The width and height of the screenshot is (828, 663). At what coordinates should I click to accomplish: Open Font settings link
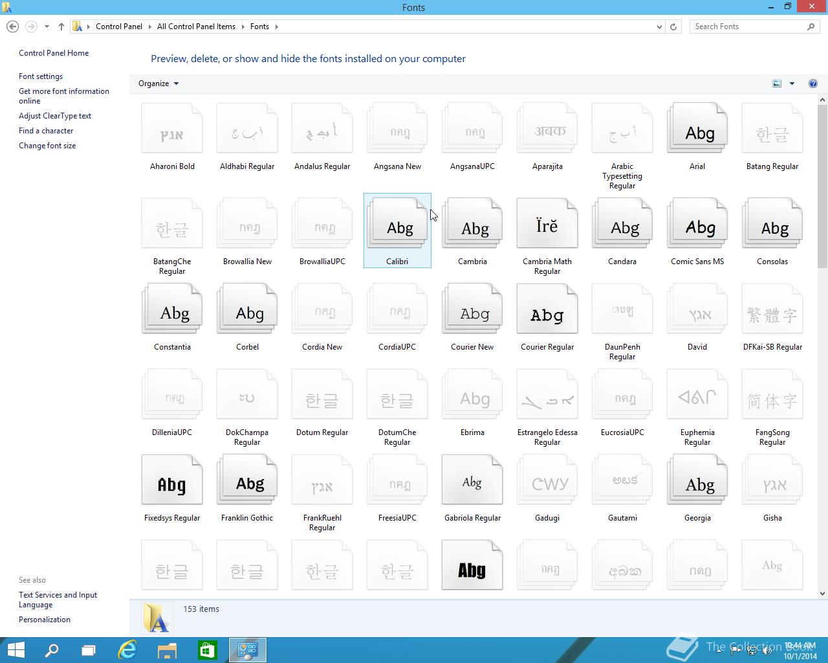[41, 76]
